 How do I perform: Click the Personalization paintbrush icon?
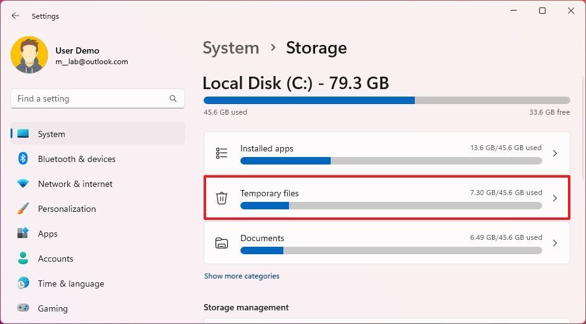tap(23, 208)
